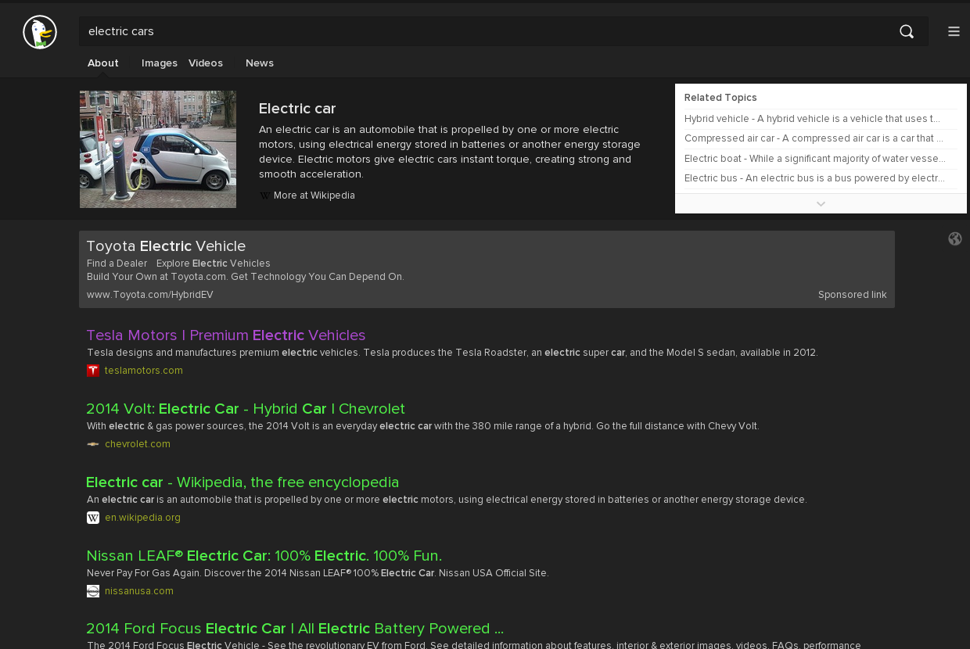Click the Electric car abstract paragraph
This screenshot has height=649, width=970.
(x=450, y=152)
